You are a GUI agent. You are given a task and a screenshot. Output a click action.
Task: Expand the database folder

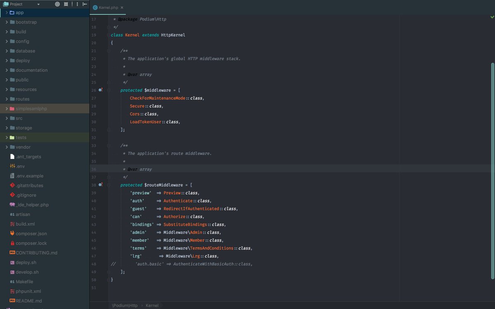tap(7, 51)
